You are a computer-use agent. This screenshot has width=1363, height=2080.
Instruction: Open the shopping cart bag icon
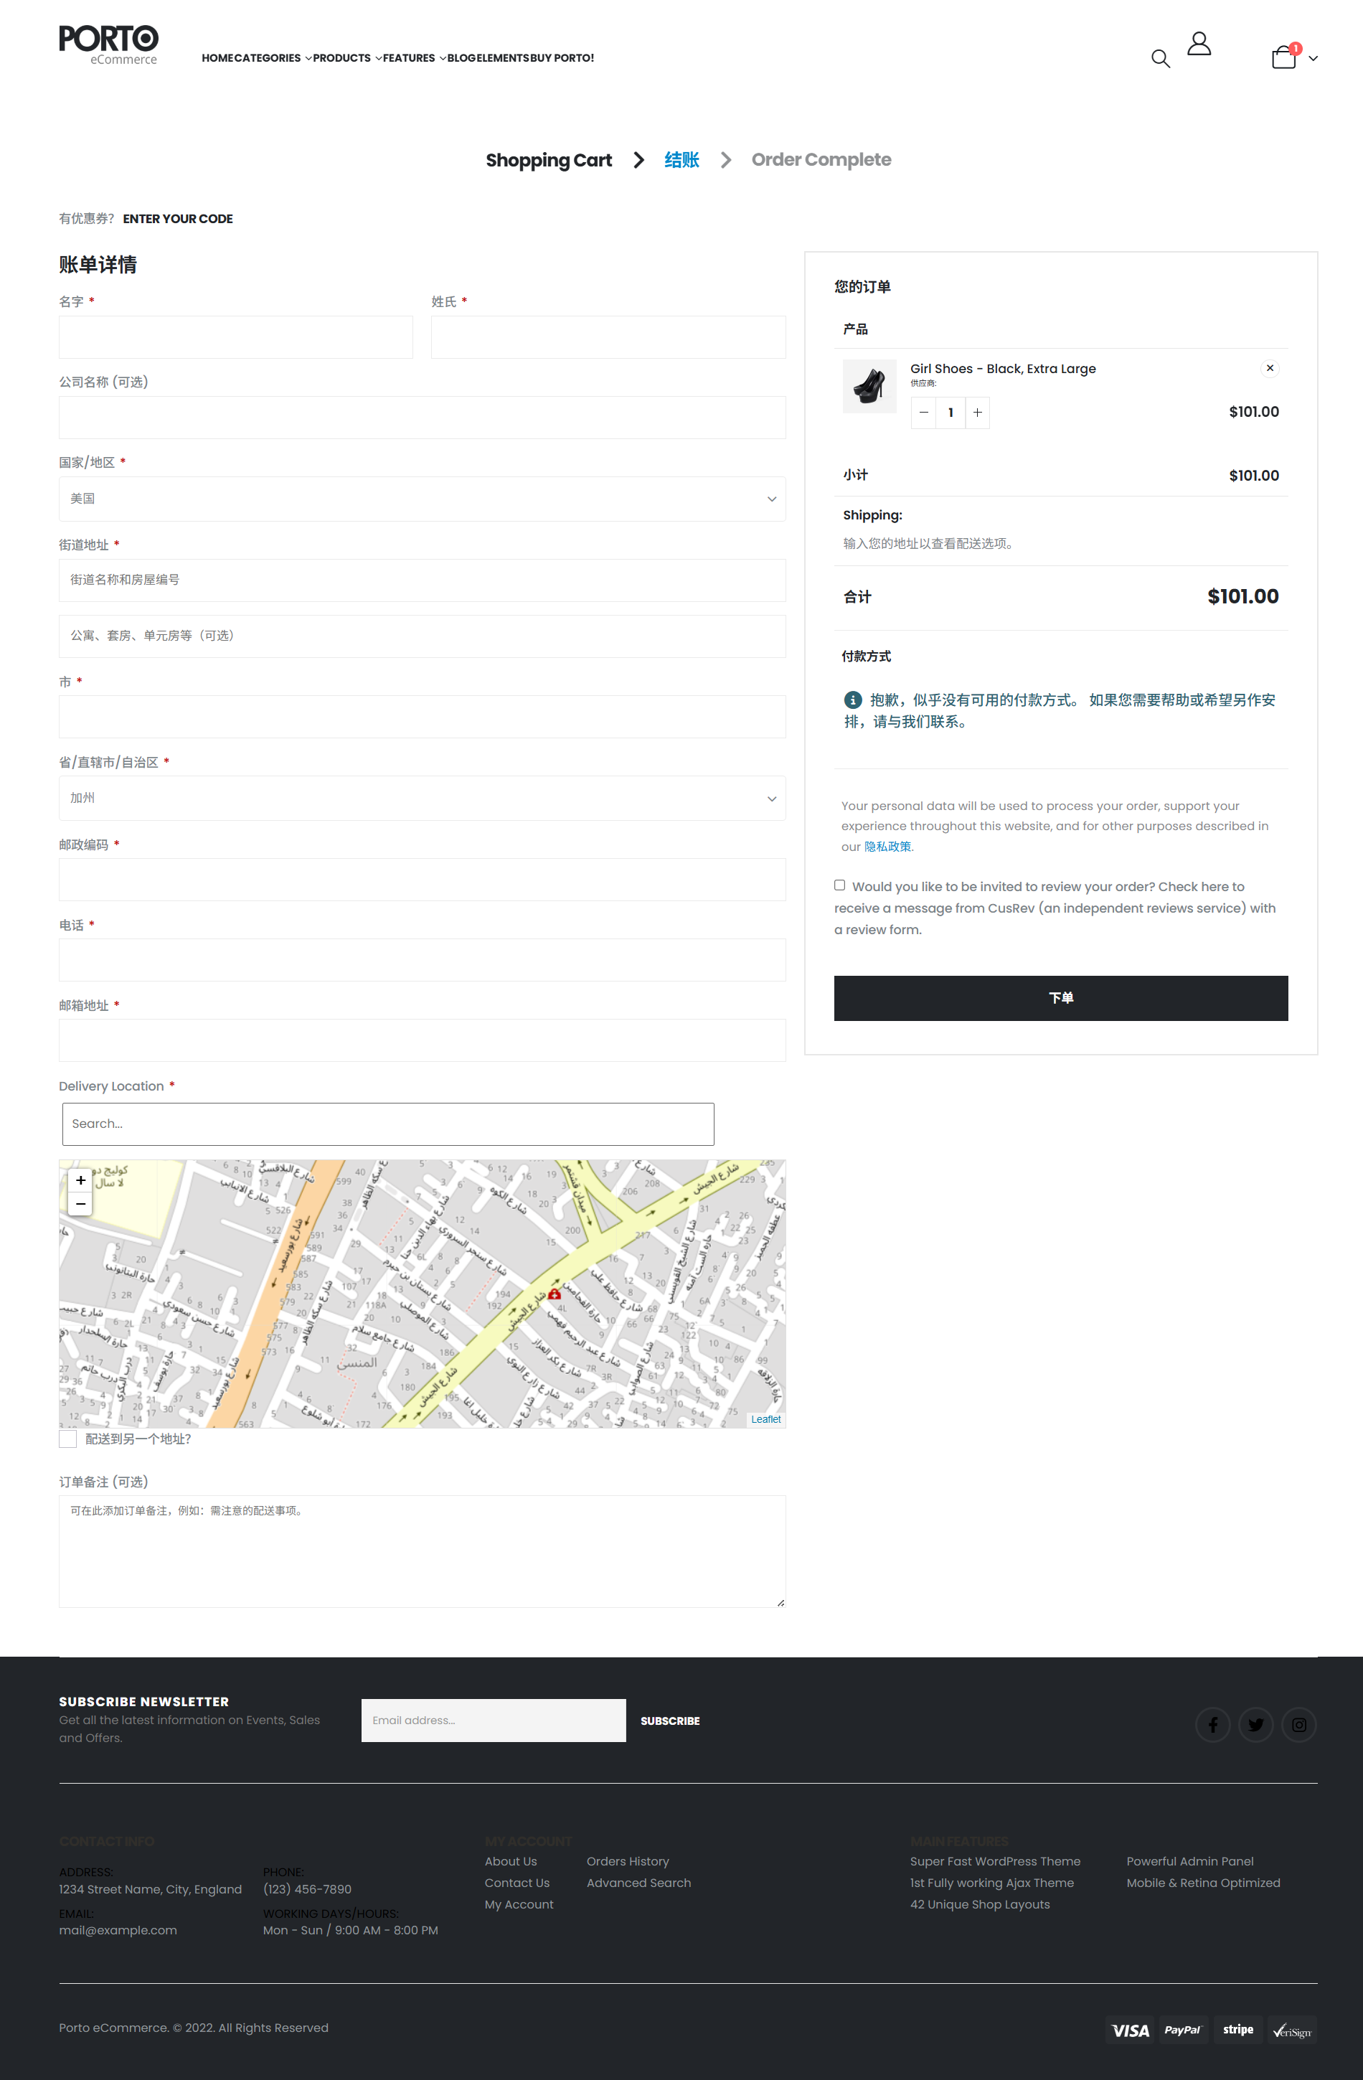pyautogui.click(x=1283, y=57)
